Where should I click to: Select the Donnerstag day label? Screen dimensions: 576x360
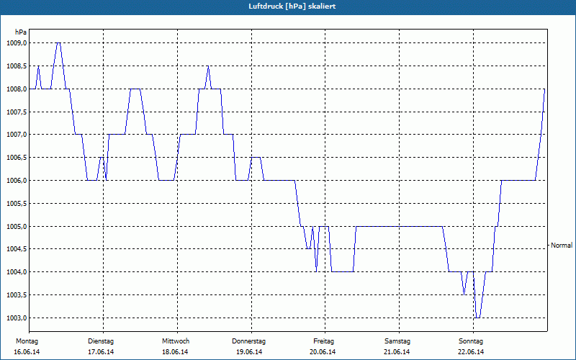point(248,341)
